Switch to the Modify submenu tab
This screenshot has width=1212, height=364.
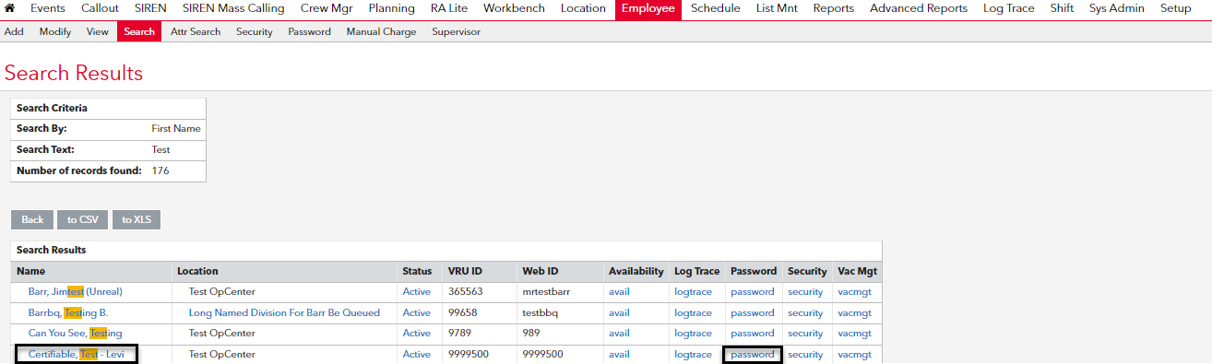coord(55,31)
